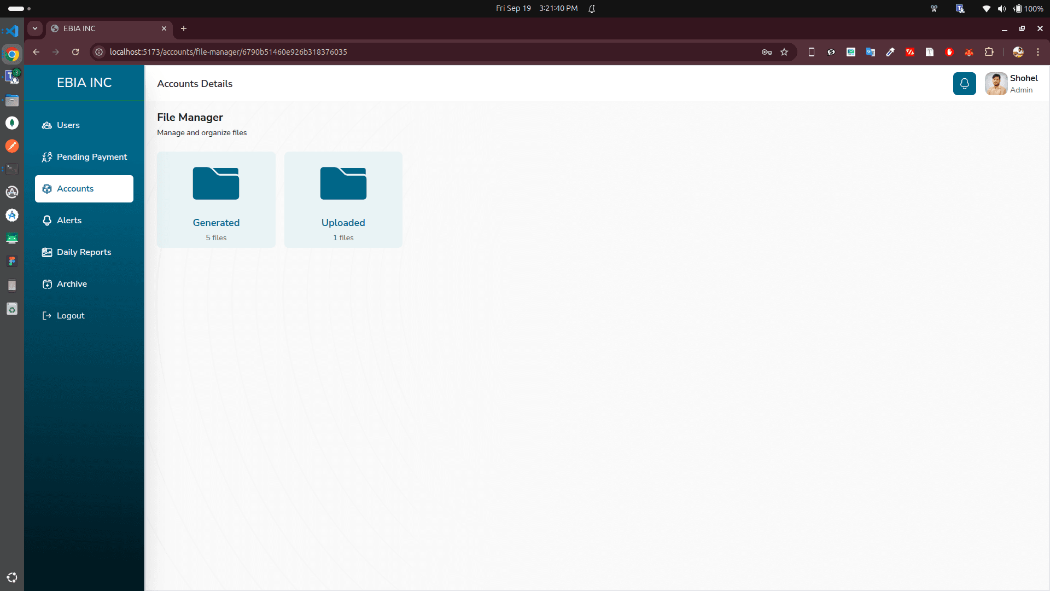Click the page reload icon
This screenshot has width=1050, height=591.
coord(75,52)
